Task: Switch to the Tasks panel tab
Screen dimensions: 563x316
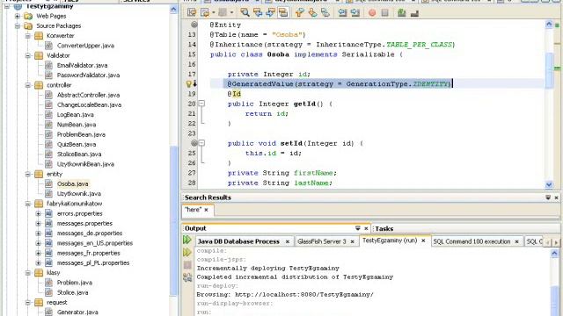Action: [384, 228]
